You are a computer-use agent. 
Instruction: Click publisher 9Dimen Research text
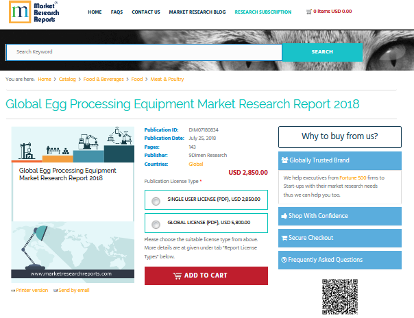point(208,155)
